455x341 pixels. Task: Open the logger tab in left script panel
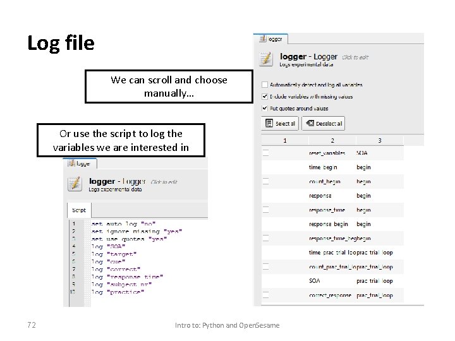(x=80, y=164)
